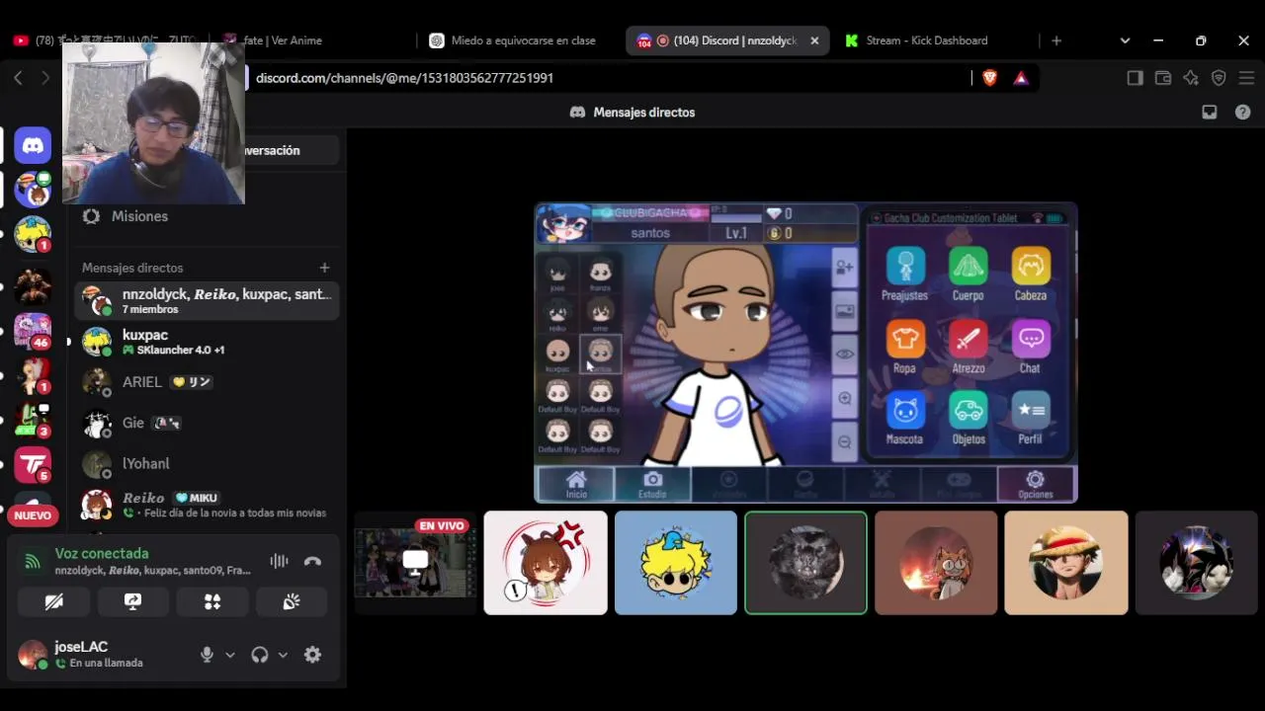Disconnect from the voice call
Image resolution: width=1265 pixels, height=711 pixels.
pyautogui.click(x=313, y=561)
